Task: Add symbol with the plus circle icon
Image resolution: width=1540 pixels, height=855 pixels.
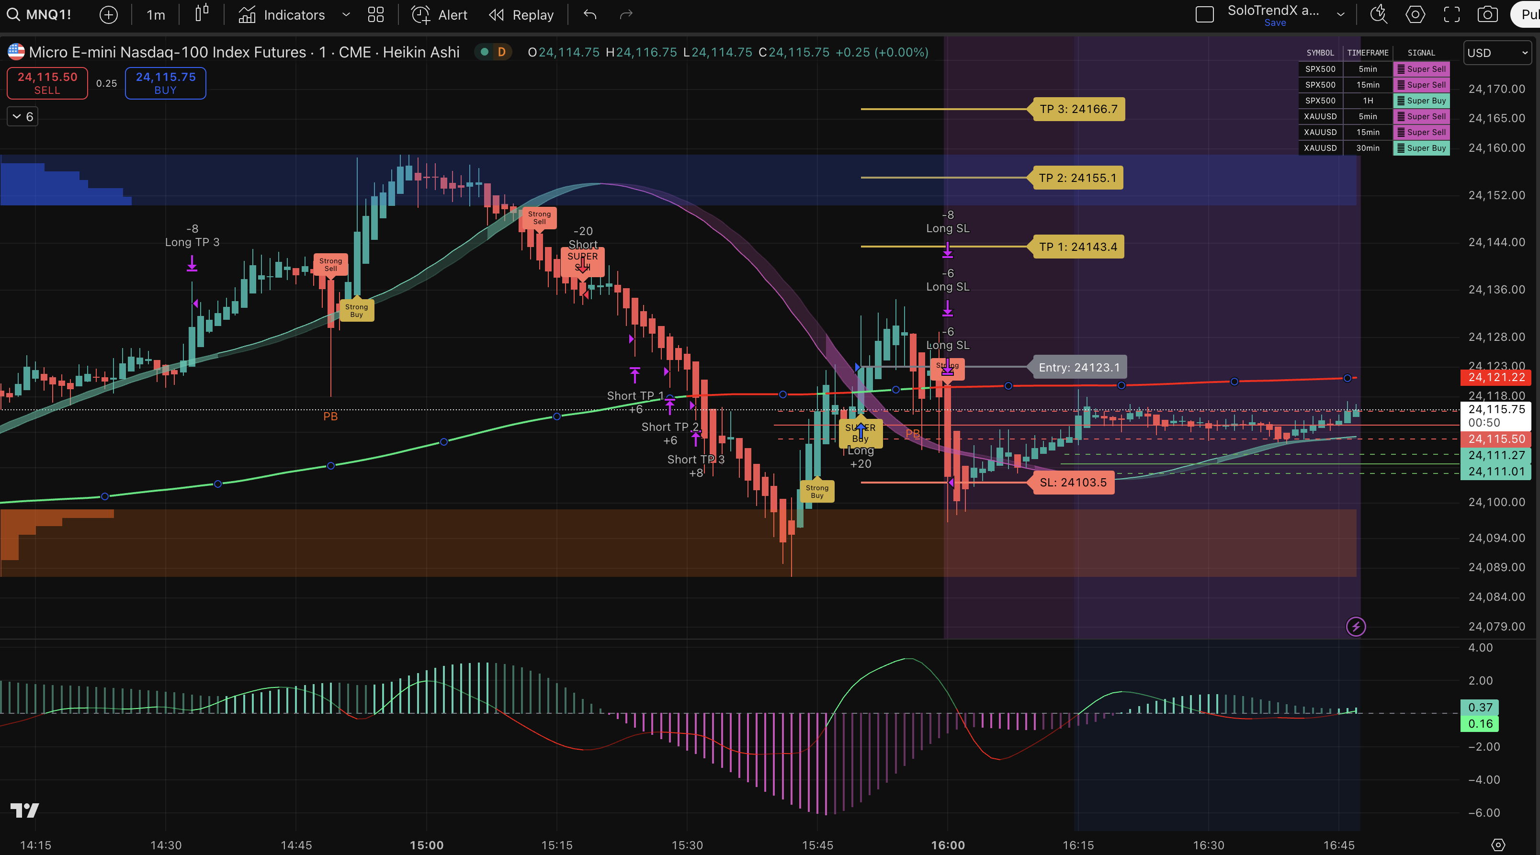Action: pyautogui.click(x=108, y=14)
